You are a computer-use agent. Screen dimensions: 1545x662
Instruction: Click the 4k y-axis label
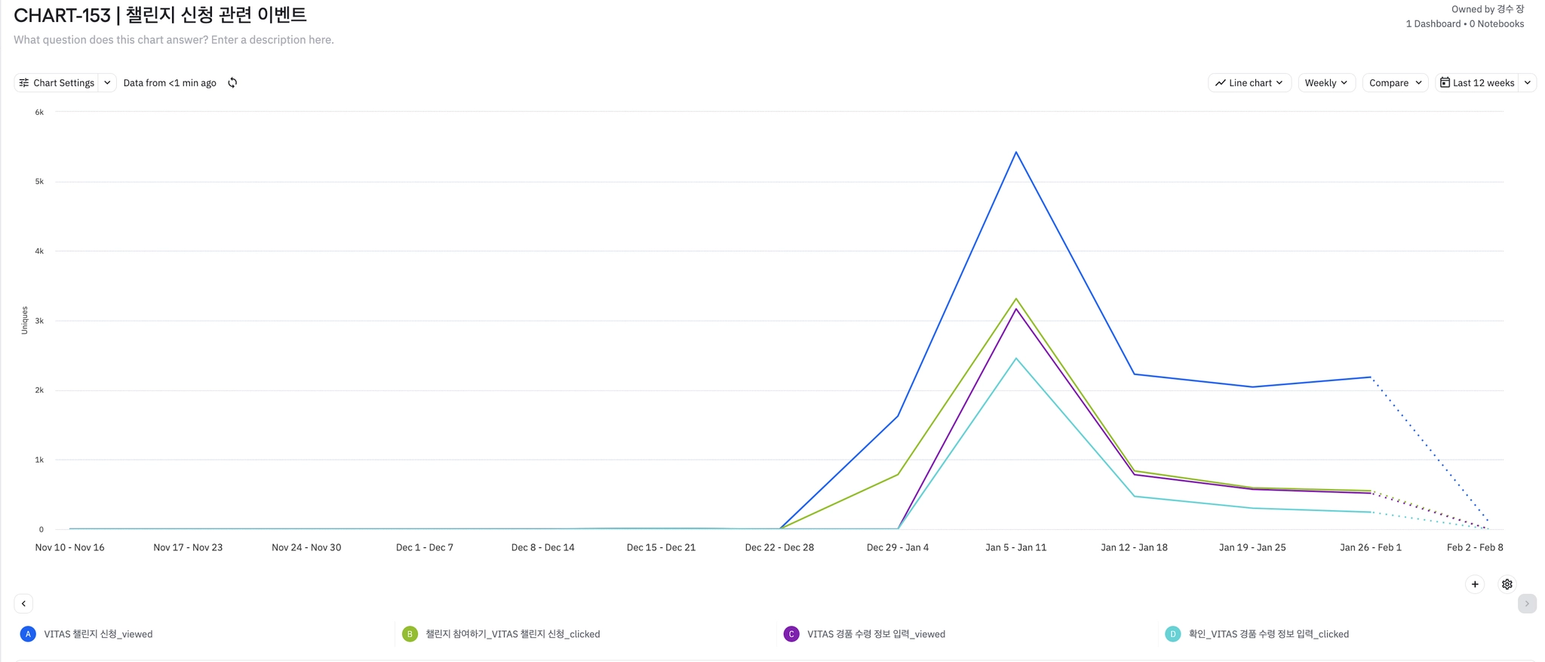point(39,251)
